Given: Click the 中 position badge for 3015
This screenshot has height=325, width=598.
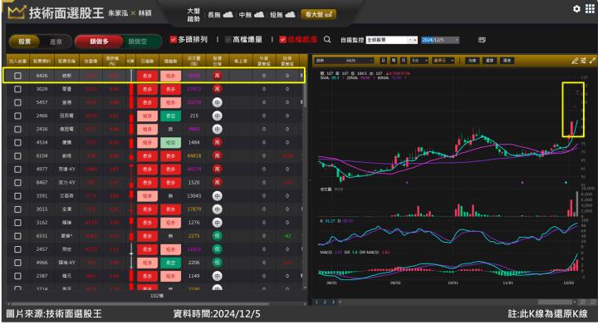Looking at the screenshot, I should pyautogui.click(x=217, y=209).
